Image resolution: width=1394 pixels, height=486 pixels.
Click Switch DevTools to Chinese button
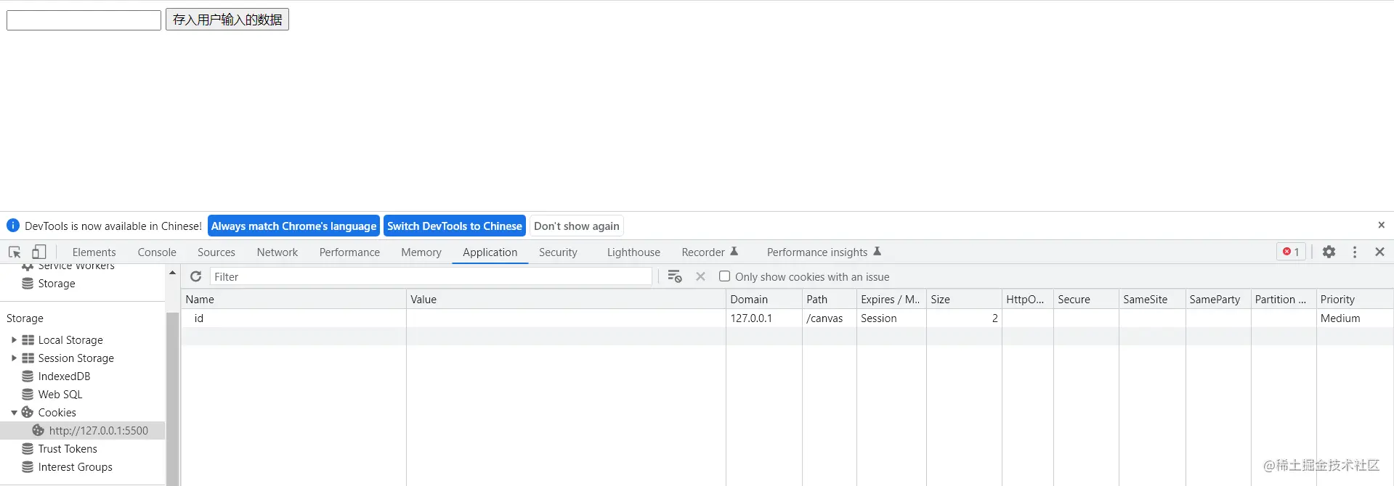[454, 226]
